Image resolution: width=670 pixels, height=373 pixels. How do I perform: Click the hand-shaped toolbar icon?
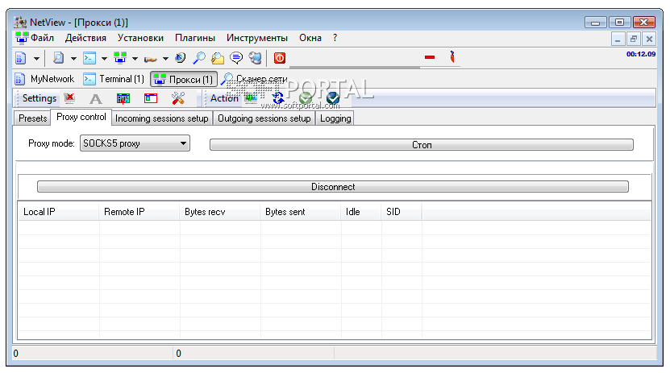coord(151,59)
